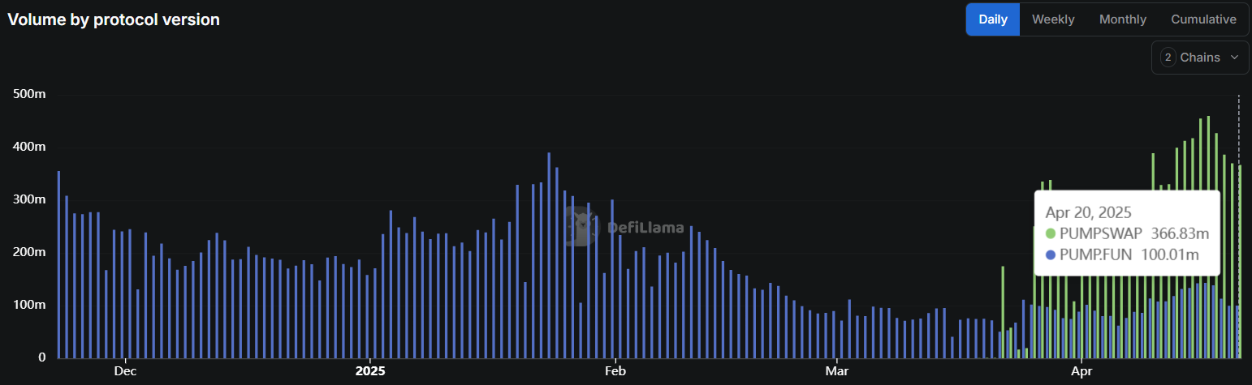The height and width of the screenshot is (385, 1252).
Task: Open the Chains dropdown
Action: coord(1200,57)
